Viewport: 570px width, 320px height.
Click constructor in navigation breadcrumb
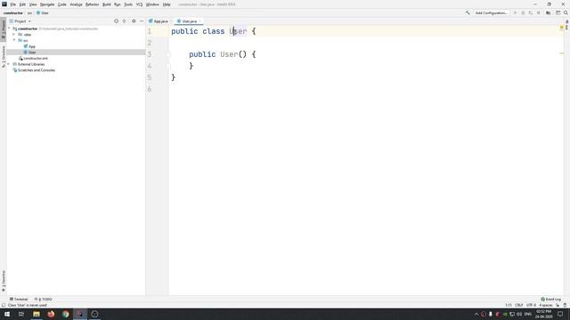point(13,12)
